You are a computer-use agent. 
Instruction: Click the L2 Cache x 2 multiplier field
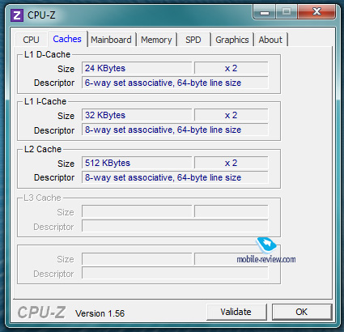tap(231, 163)
